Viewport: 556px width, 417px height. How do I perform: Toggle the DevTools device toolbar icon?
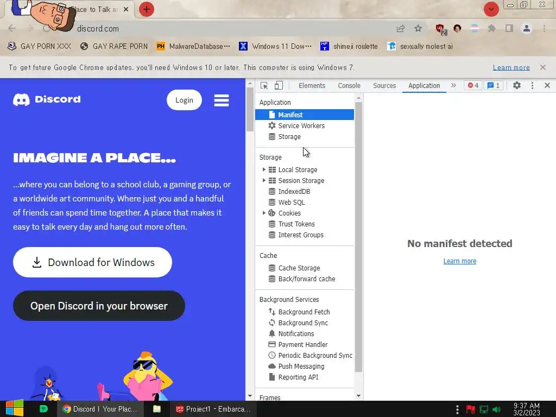pos(279,85)
